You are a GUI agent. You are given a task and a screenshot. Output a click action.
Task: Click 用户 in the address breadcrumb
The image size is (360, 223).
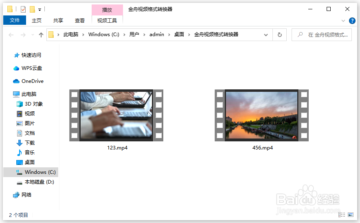pyautogui.click(x=134, y=35)
